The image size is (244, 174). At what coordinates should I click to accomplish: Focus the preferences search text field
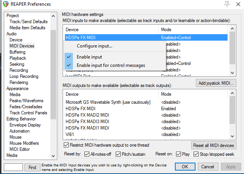pos(13,167)
